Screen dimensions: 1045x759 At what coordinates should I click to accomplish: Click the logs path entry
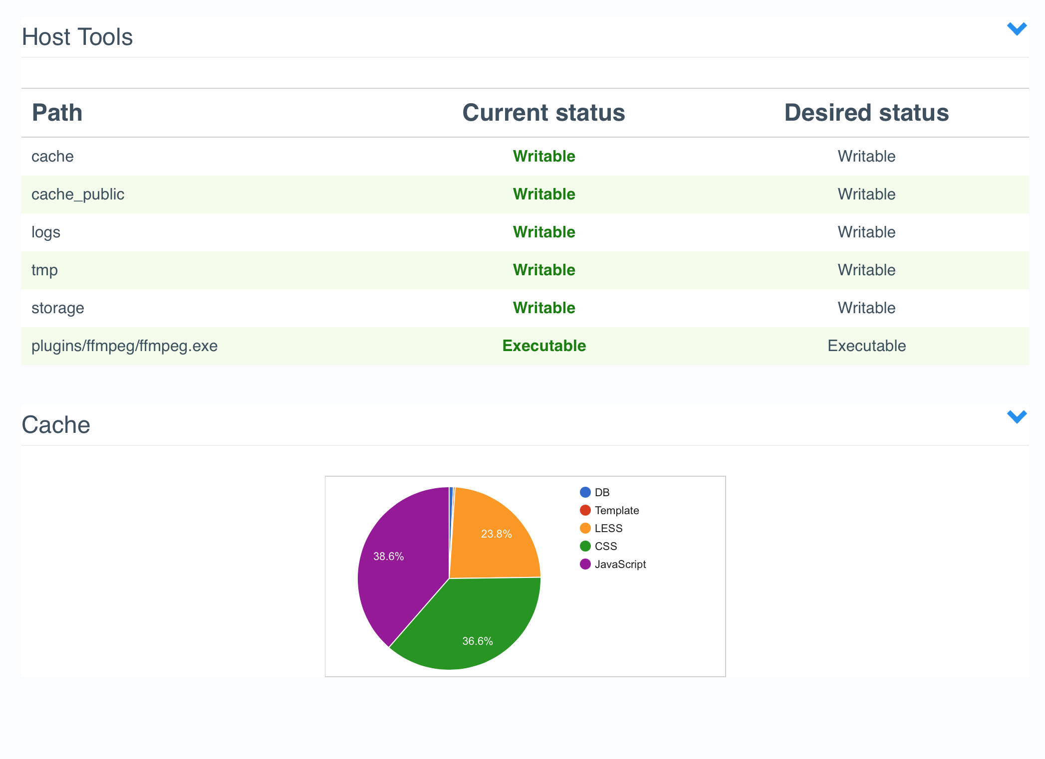(x=46, y=232)
